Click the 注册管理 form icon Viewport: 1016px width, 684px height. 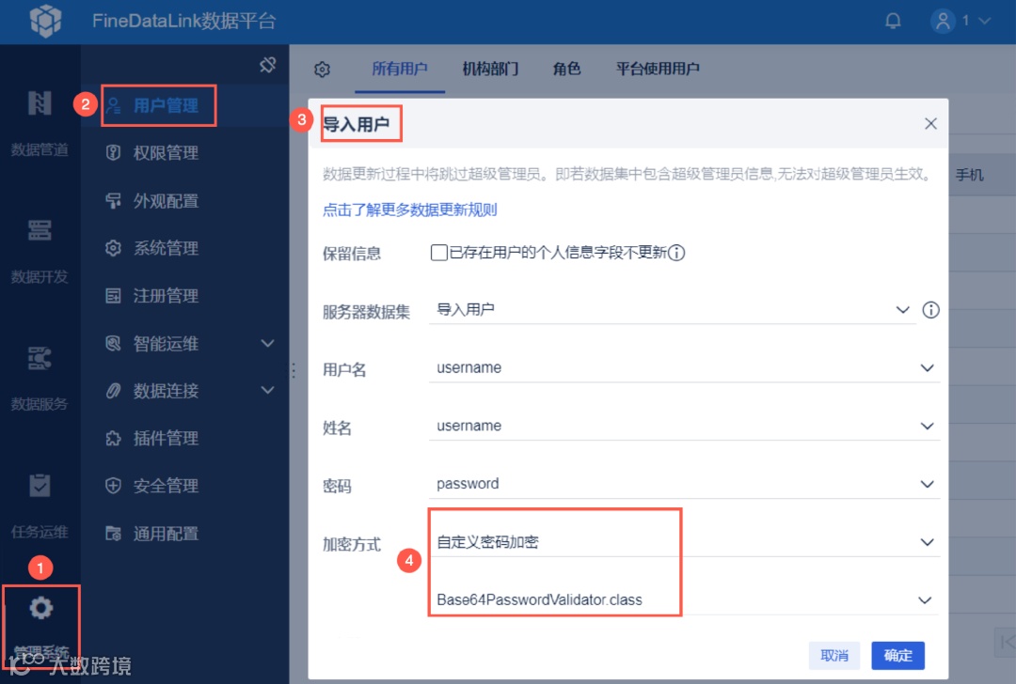coord(114,296)
